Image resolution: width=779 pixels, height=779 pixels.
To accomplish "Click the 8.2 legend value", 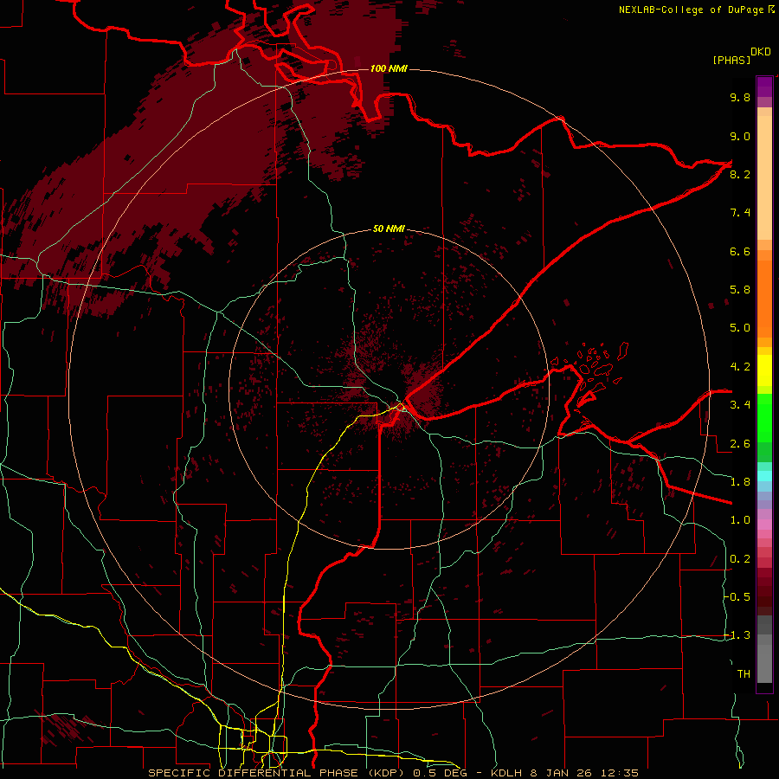I will click(x=740, y=174).
